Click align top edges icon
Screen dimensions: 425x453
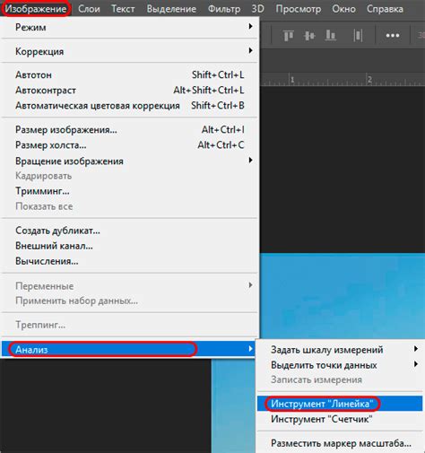point(289,36)
